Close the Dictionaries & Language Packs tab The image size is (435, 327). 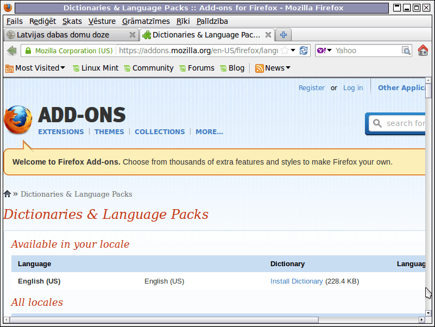(268, 35)
